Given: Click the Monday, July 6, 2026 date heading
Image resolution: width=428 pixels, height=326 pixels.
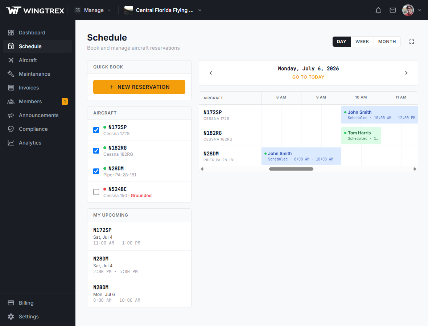Looking at the screenshot, I should 308,69.
